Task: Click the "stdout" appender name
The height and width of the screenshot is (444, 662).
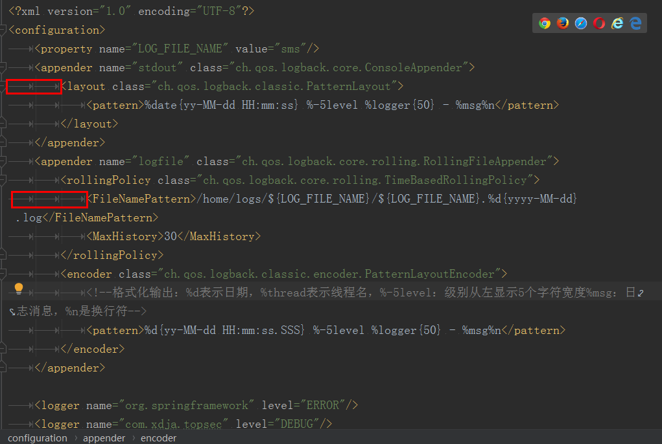Action: (x=158, y=67)
